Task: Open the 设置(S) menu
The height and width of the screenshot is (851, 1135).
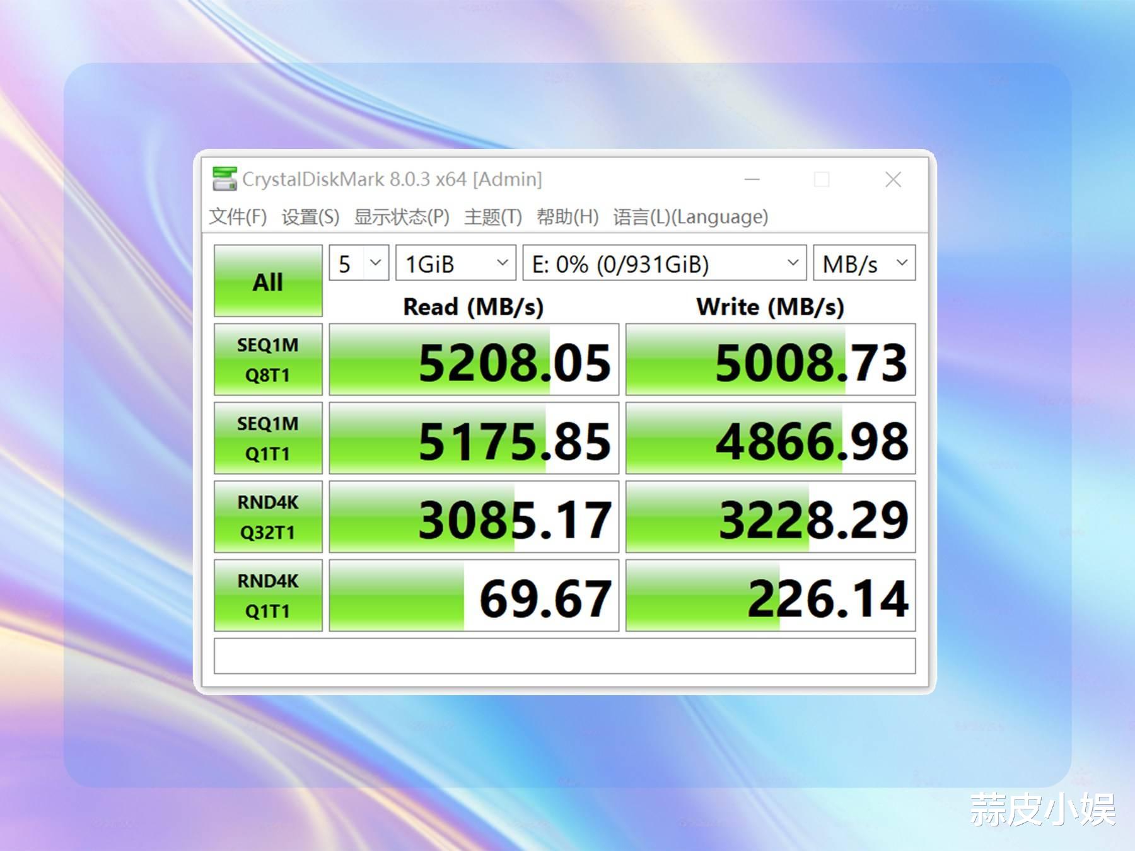Action: coord(310,217)
